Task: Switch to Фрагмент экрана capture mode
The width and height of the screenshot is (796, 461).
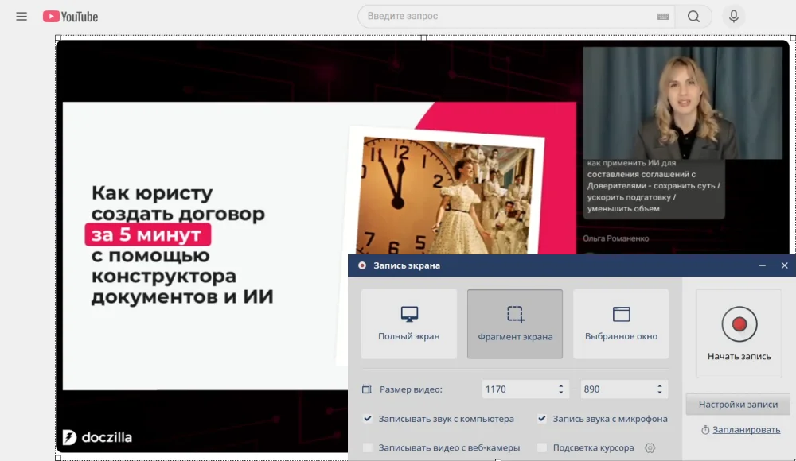Action: tap(514, 323)
